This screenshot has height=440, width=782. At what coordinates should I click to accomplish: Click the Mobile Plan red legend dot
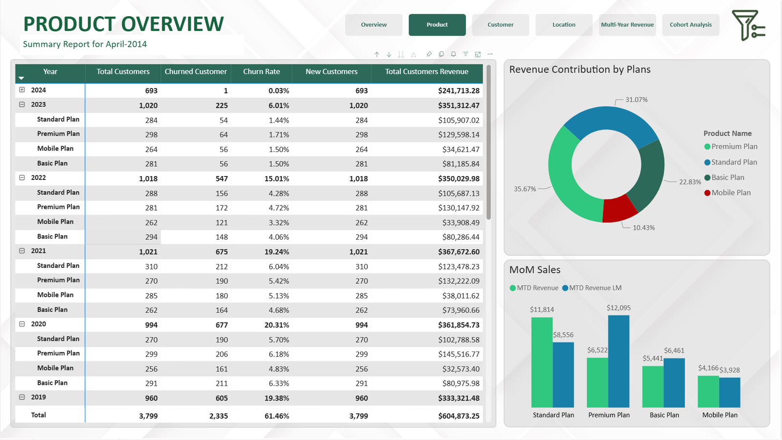pyautogui.click(x=707, y=193)
